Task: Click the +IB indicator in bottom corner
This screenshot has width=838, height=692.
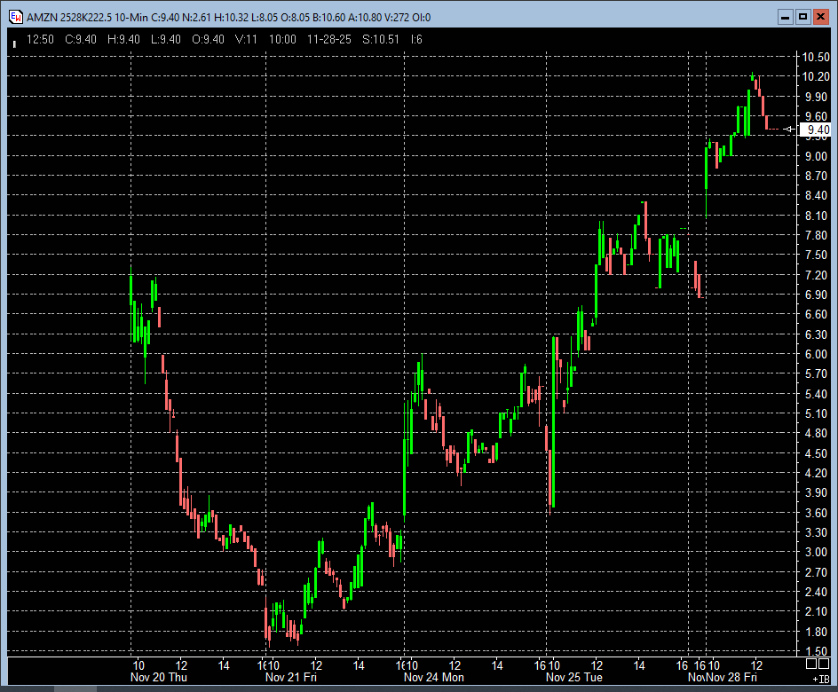Action: point(821,678)
